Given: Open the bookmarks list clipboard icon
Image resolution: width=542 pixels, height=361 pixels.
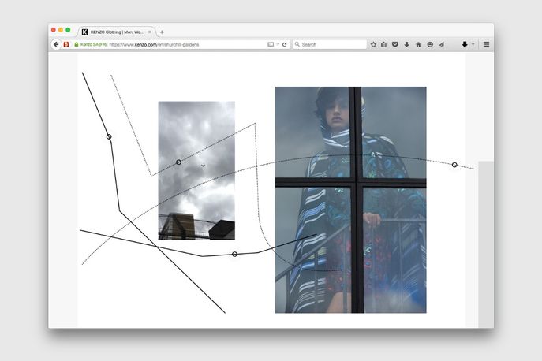Looking at the screenshot, I should coord(384,45).
